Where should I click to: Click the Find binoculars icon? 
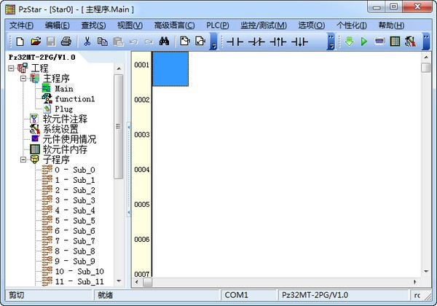[165, 42]
